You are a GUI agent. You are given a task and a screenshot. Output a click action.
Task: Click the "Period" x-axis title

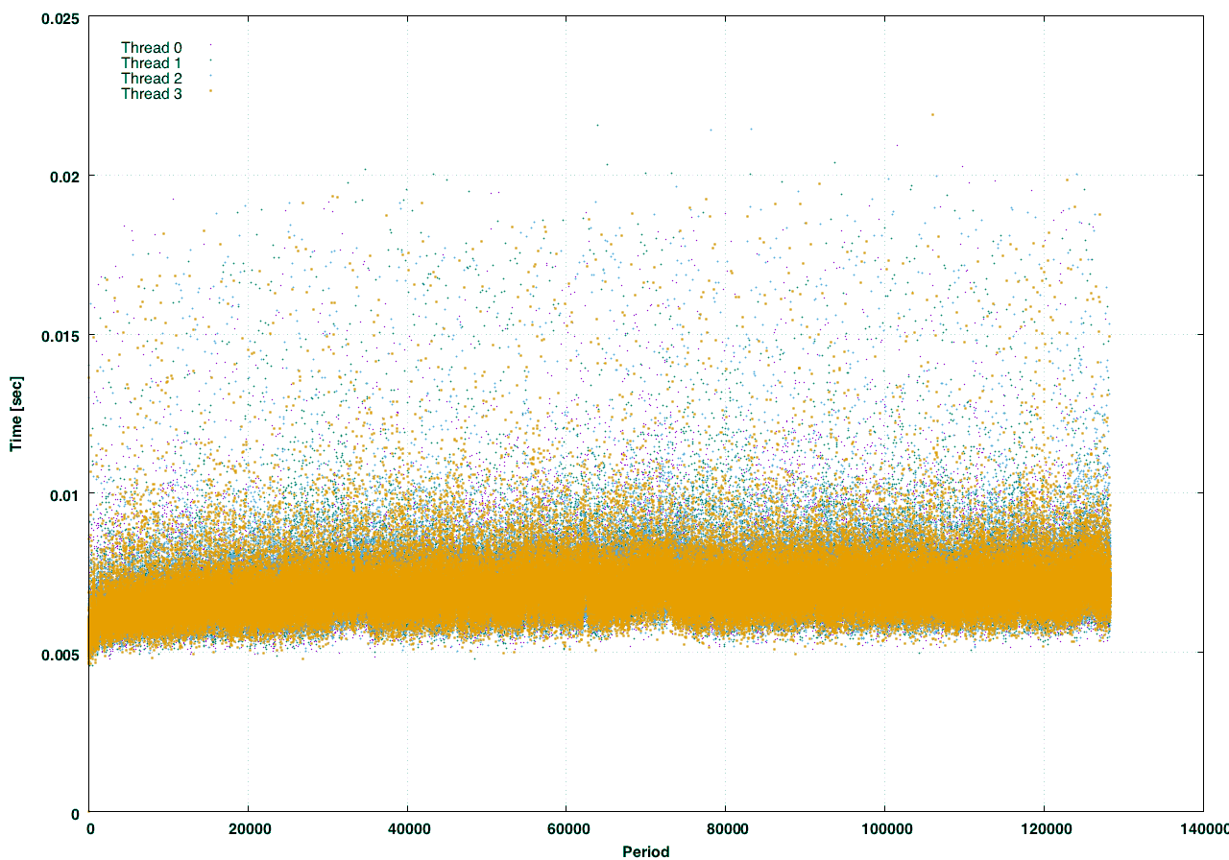pos(646,851)
